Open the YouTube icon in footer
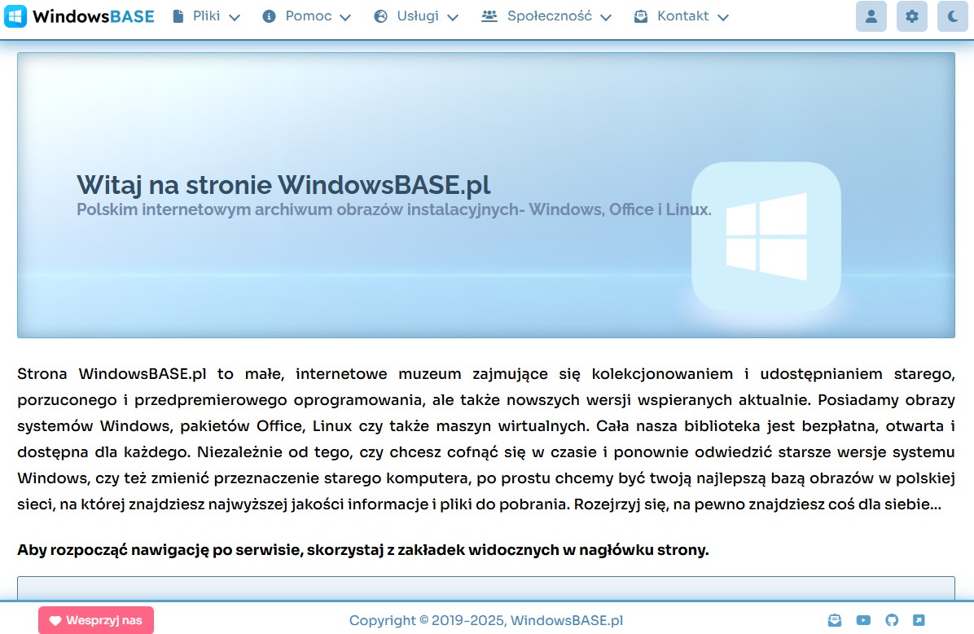This screenshot has width=974, height=634. click(863, 620)
